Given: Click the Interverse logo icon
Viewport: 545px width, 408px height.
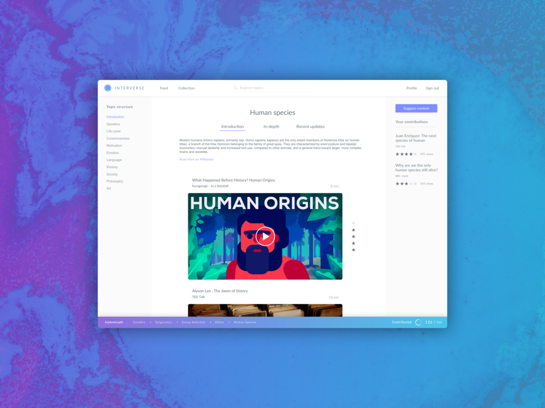Looking at the screenshot, I should [108, 88].
